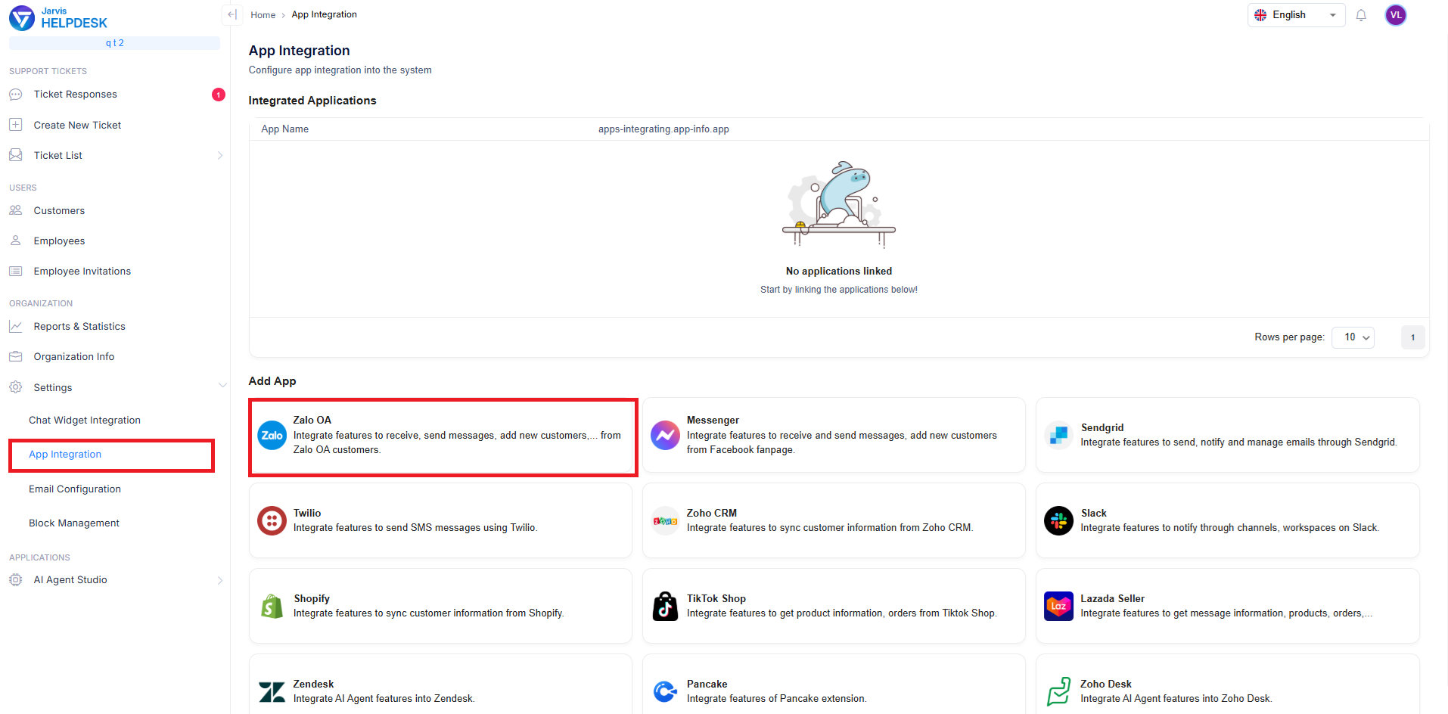This screenshot has height=714, width=1448.
Task: Click the App Name column header
Action: (x=285, y=129)
